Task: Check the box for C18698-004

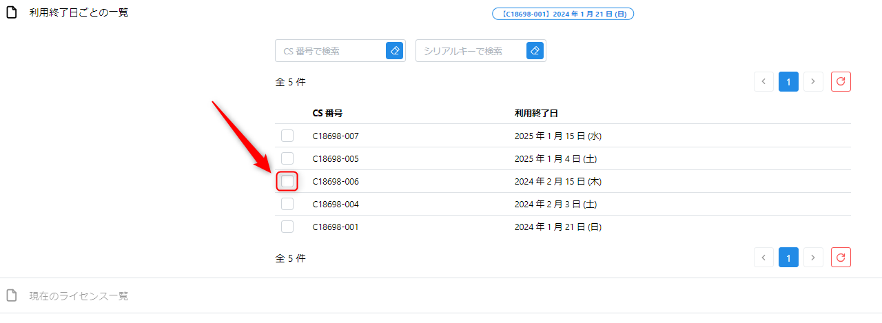Action: point(287,204)
